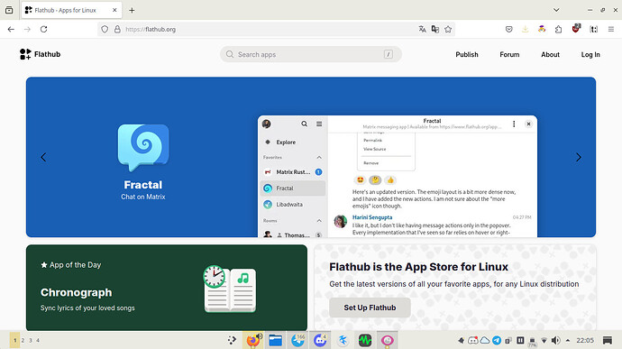Go back with the browser back arrow

point(11,29)
